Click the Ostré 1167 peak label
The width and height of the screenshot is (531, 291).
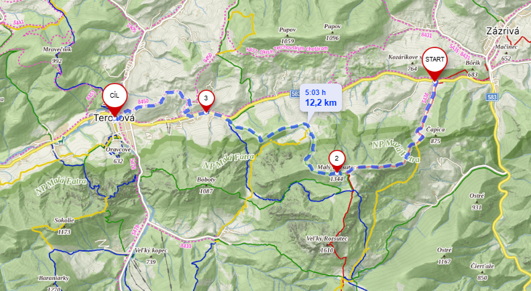click(x=444, y=255)
